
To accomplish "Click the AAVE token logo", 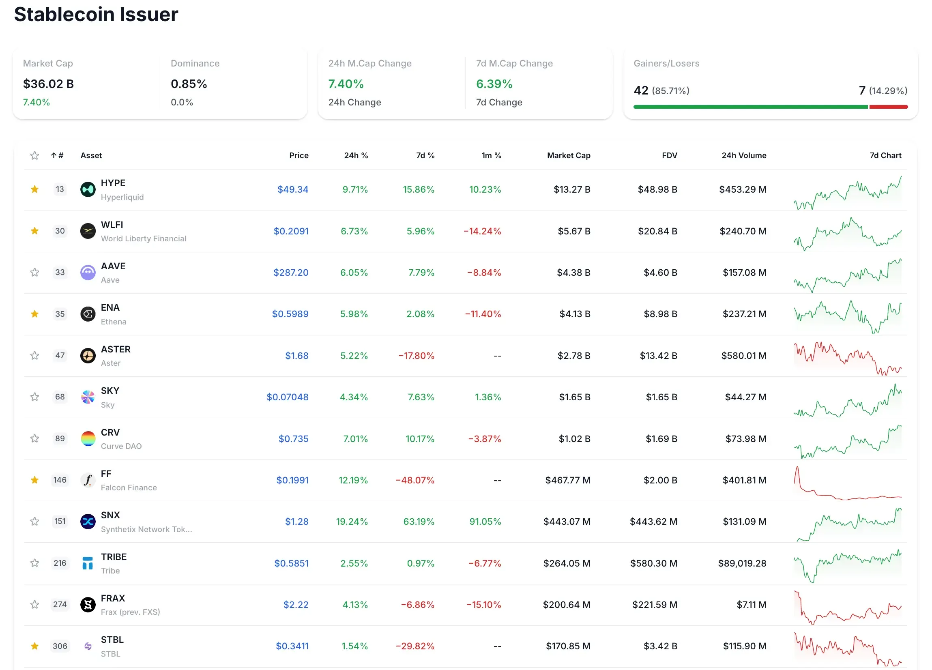I will coord(88,272).
